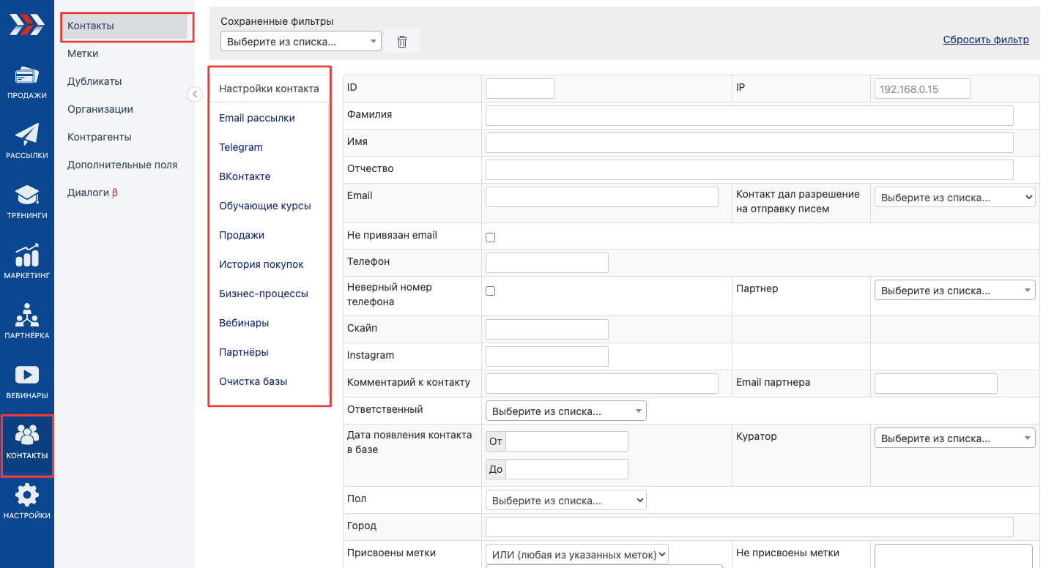The height and width of the screenshot is (568, 1054).
Task: Focus the Instagram input field
Action: (547, 356)
